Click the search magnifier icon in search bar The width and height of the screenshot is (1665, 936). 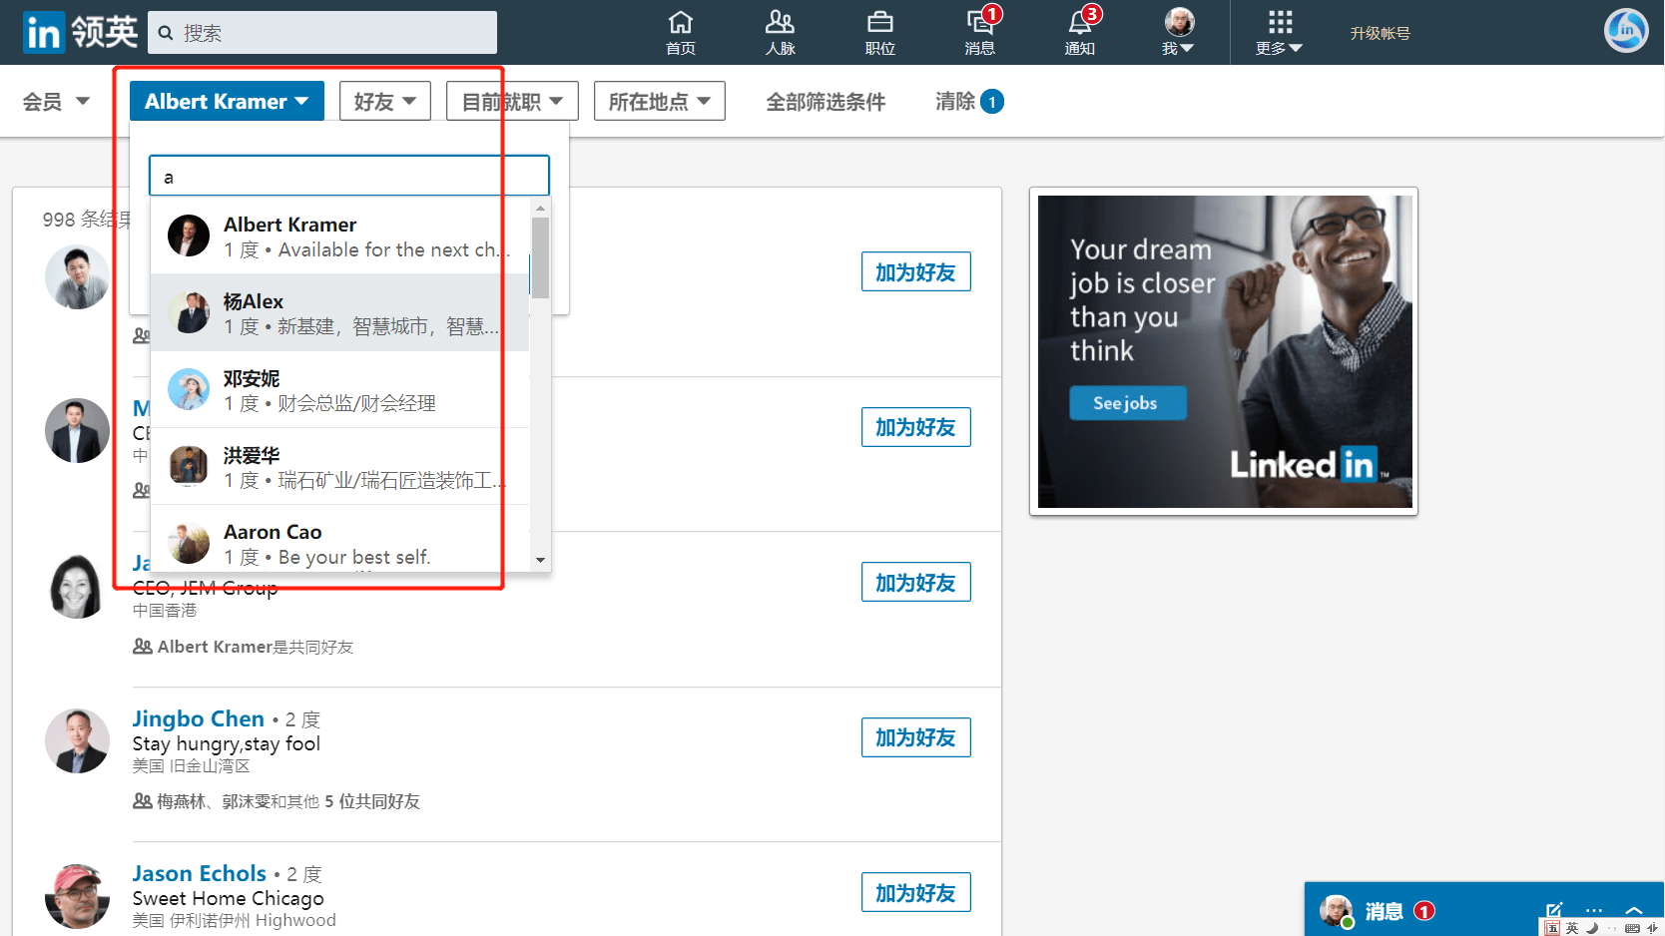click(166, 32)
